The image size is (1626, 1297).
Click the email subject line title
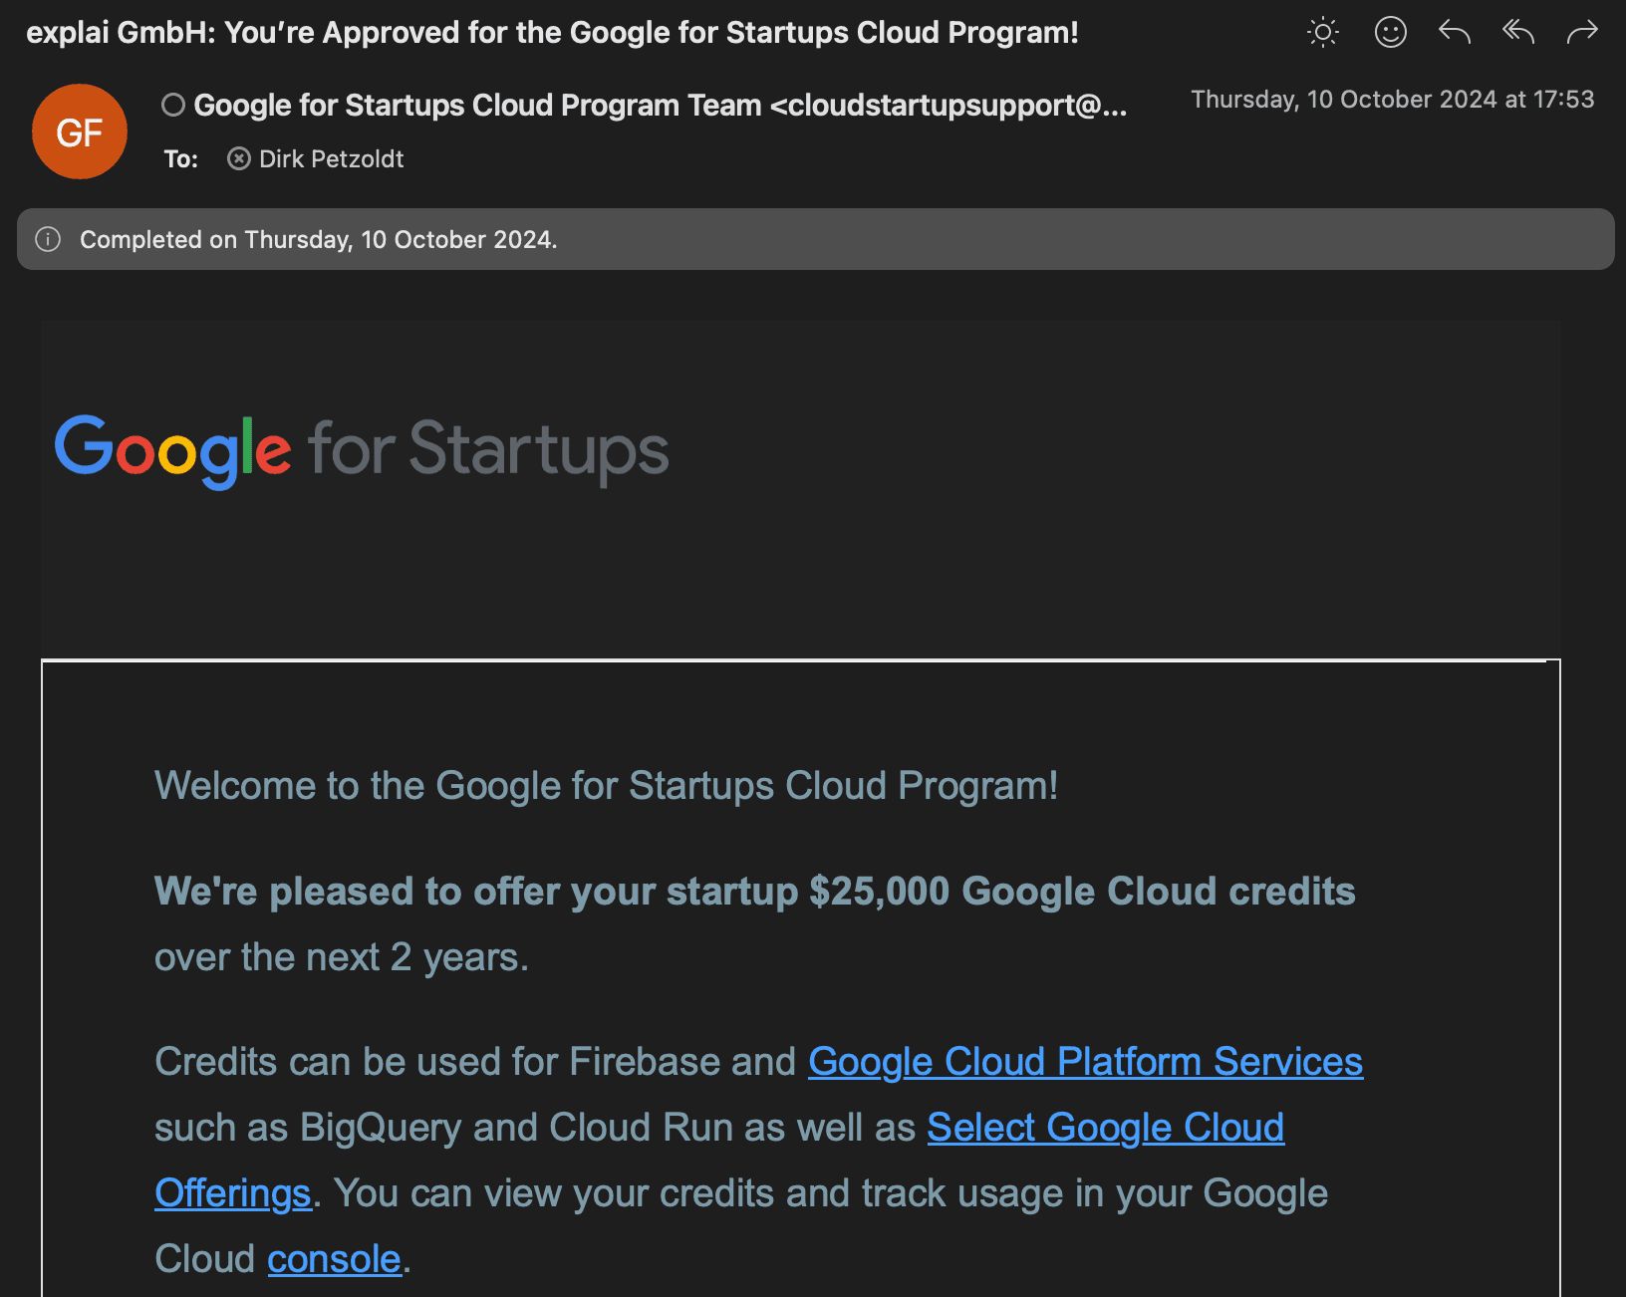click(x=552, y=33)
